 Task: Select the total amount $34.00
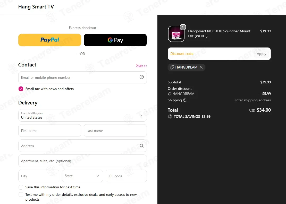[x=264, y=110]
